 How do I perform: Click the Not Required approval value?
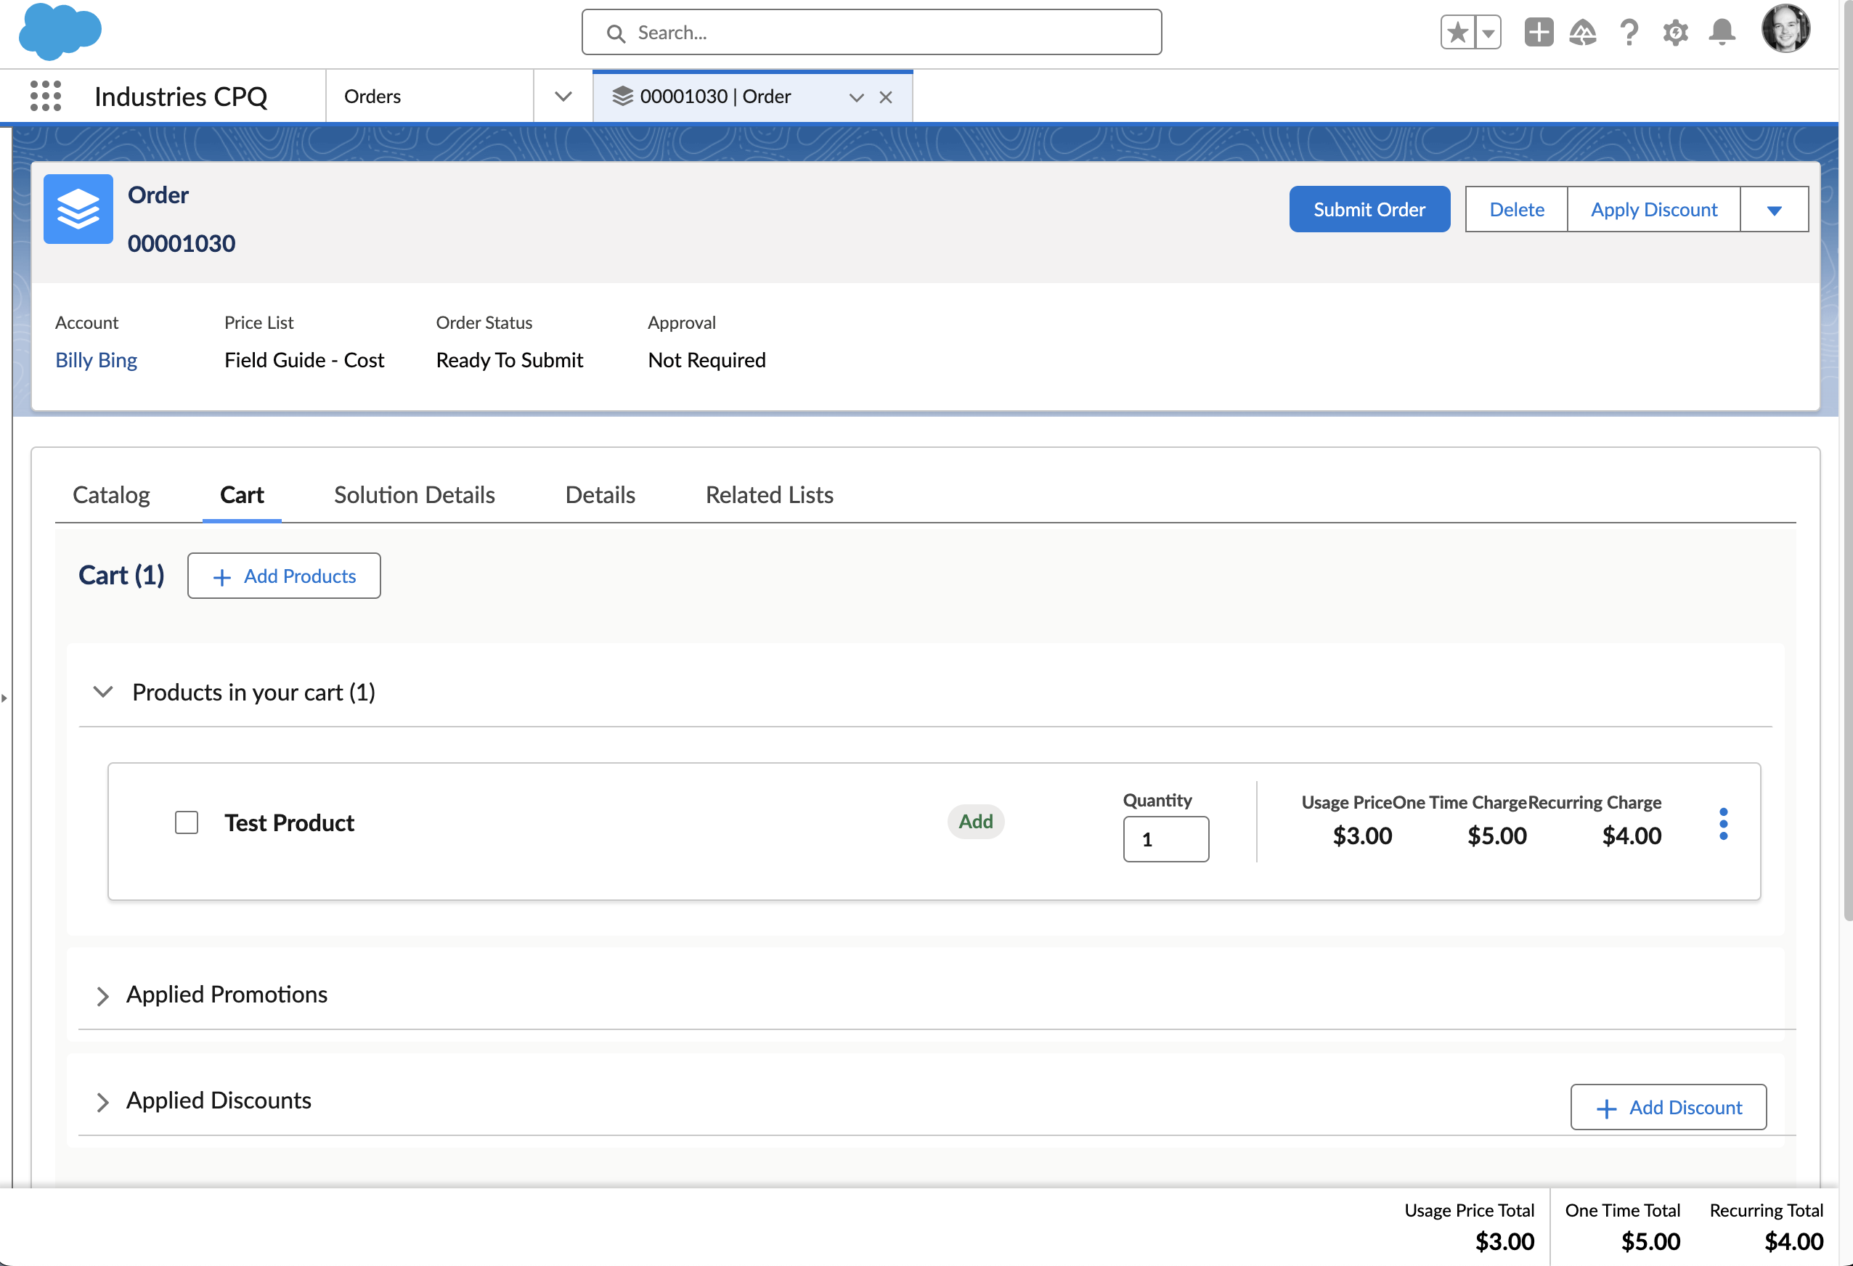[706, 359]
